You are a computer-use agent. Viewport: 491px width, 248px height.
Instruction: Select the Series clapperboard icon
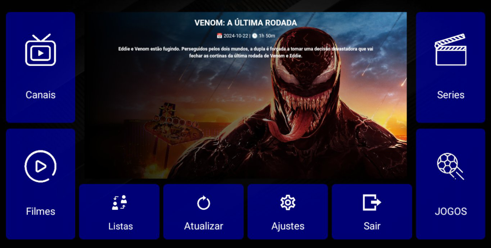pyautogui.click(x=450, y=49)
